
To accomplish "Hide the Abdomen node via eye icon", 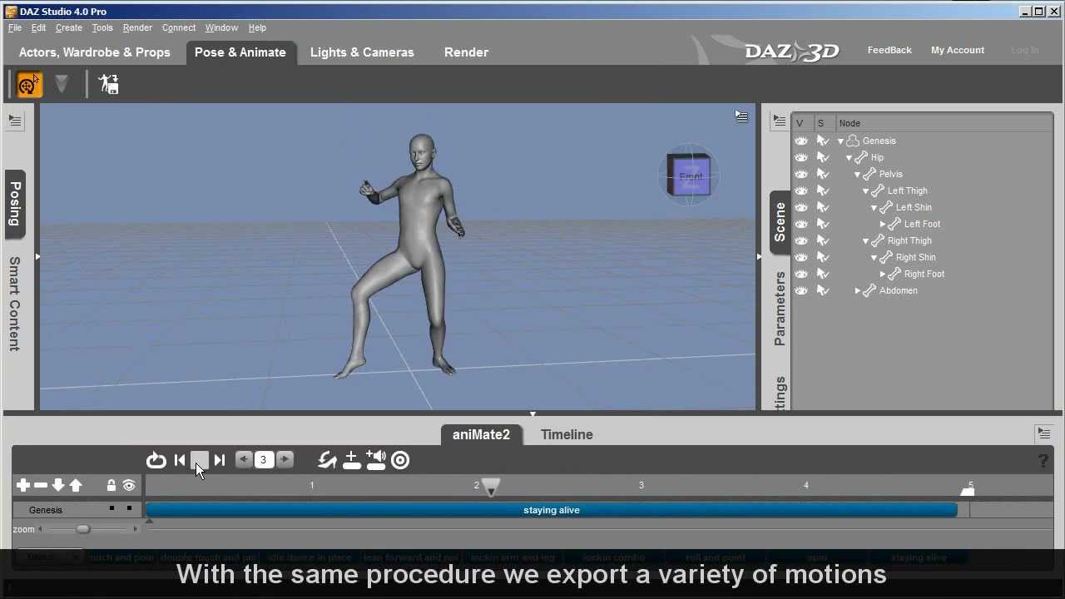I will (801, 290).
